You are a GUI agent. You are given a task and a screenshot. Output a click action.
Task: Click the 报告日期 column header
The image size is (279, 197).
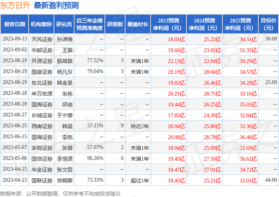pyautogui.click(x=14, y=24)
